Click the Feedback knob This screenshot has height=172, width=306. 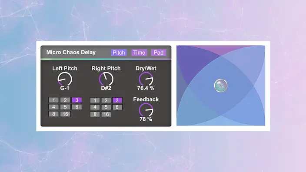[146, 110]
